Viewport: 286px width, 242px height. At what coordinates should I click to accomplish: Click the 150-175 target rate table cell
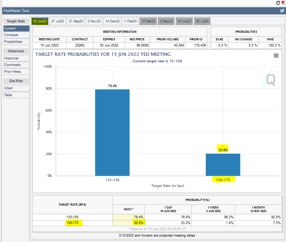point(73,223)
